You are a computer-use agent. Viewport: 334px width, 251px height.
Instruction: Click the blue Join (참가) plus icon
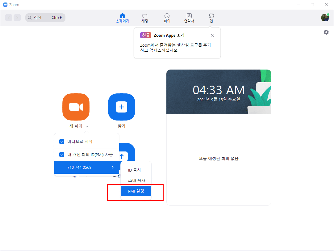[122, 107]
